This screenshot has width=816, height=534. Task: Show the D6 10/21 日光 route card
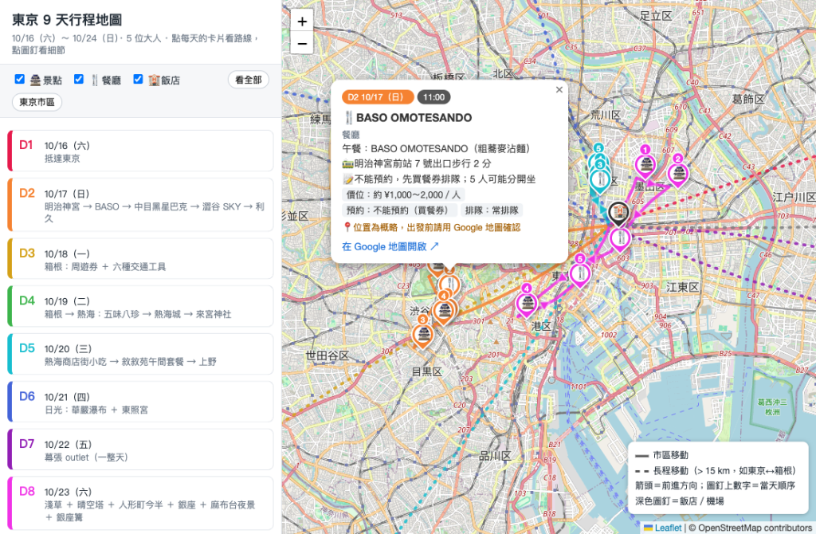[140, 402]
